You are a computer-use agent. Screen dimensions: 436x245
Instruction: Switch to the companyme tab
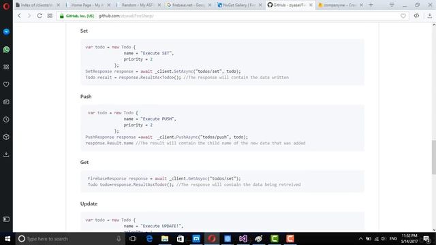tap(339, 5)
